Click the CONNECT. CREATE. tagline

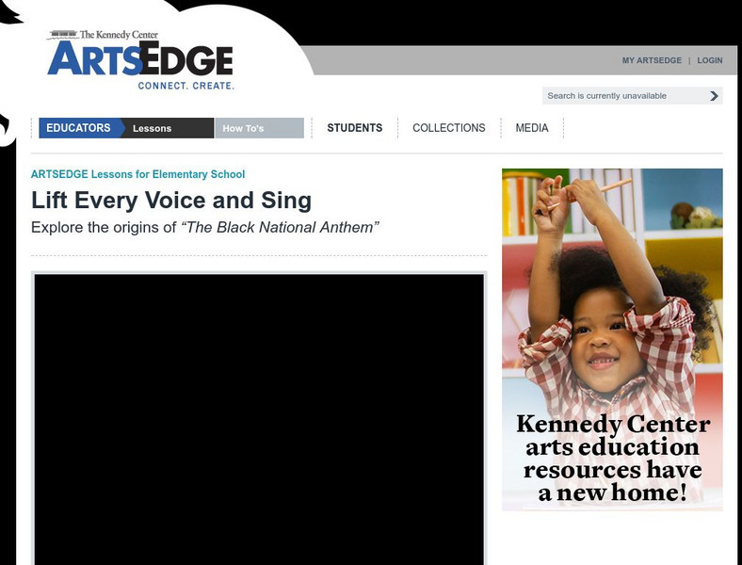pos(186,86)
